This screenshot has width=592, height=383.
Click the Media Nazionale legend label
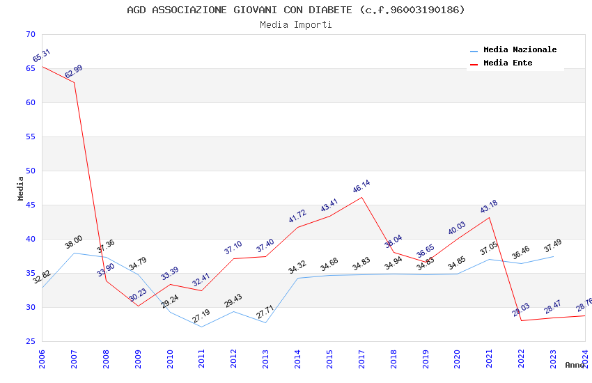(520, 49)
